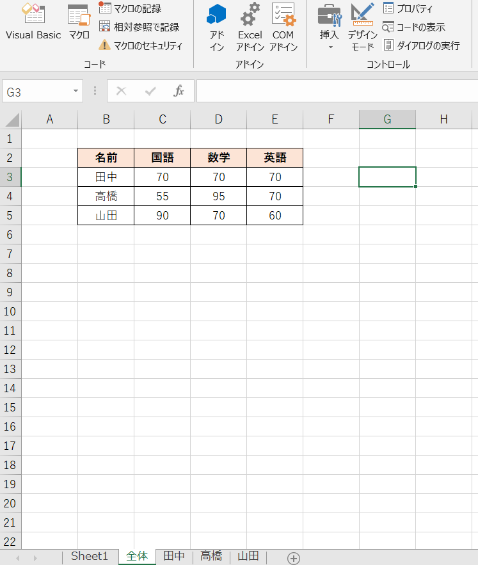Select row 3 header
The height and width of the screenshot is (565, 478).
tap(10, 177)
